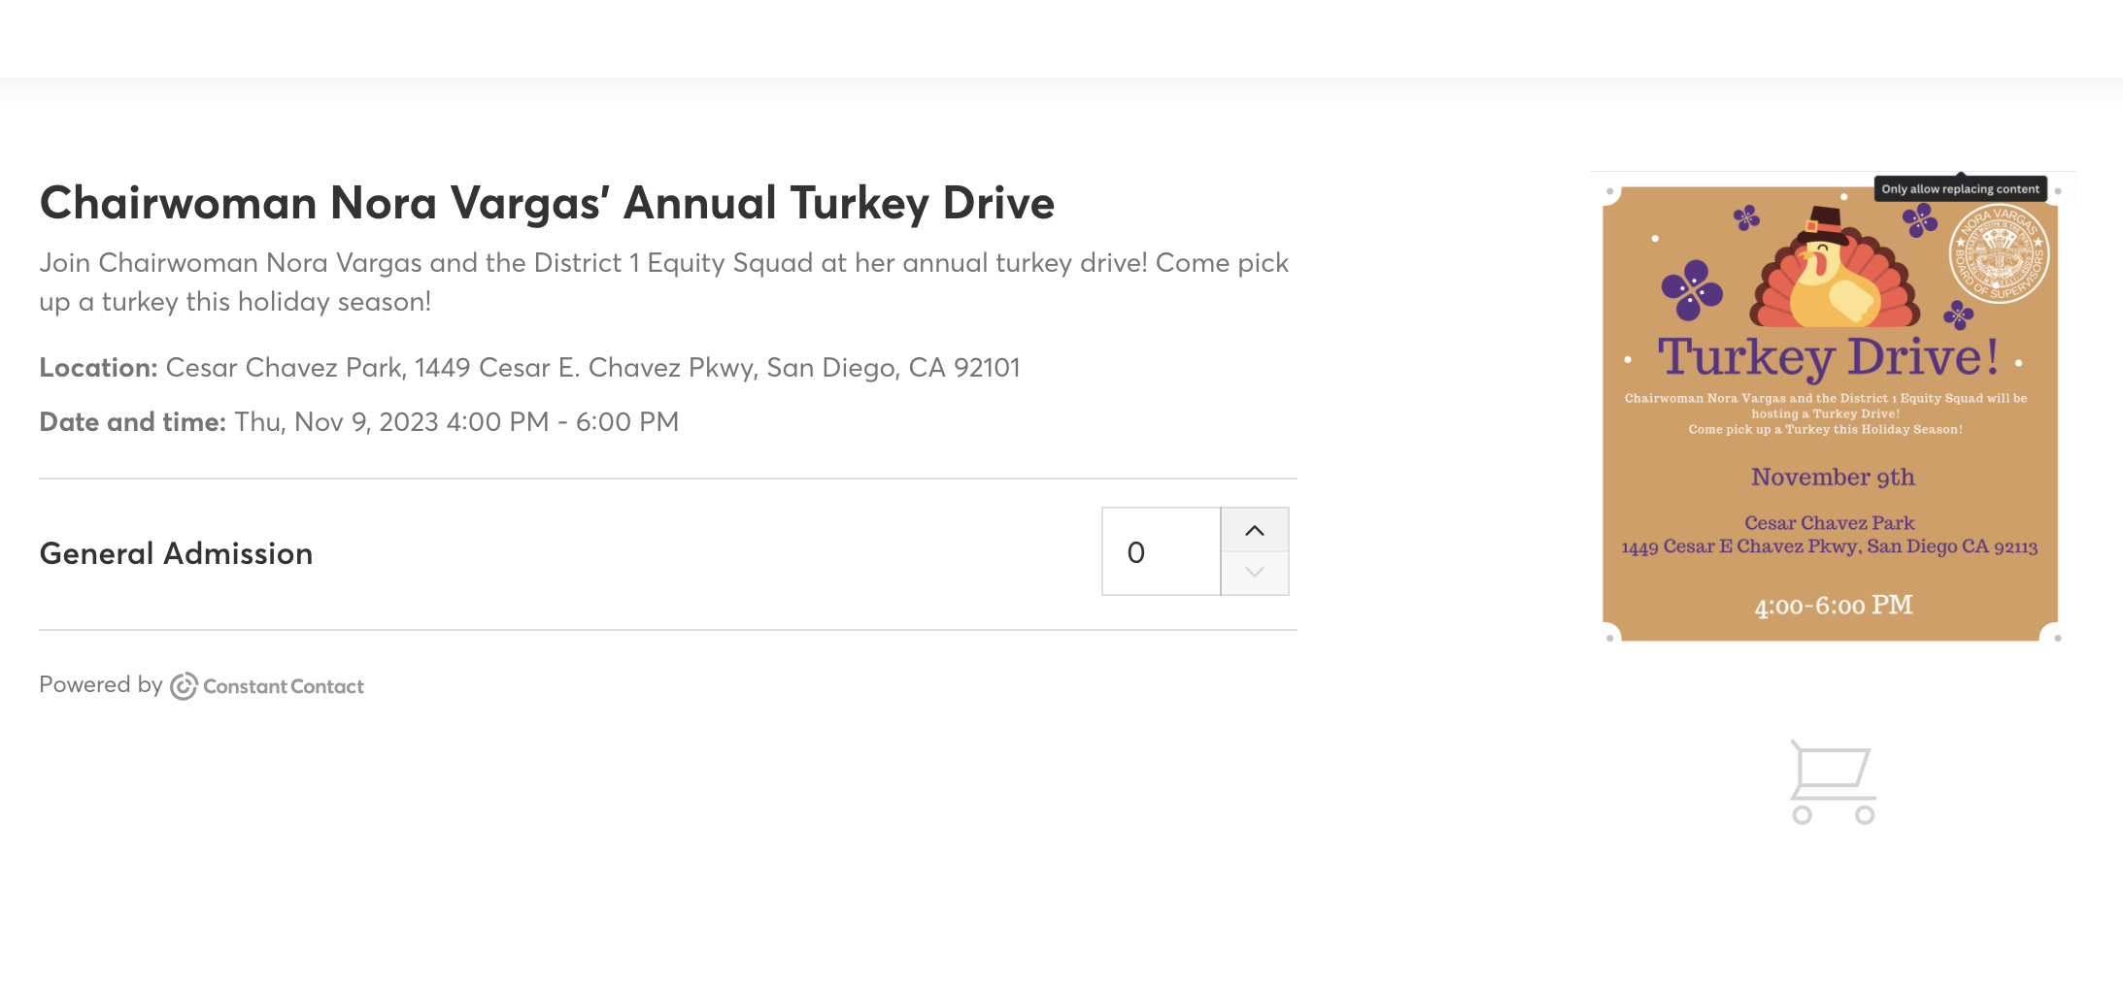Select the bottom-left corner handle of flyer
Viewport: 2123px width, 992px height.
1610,638
